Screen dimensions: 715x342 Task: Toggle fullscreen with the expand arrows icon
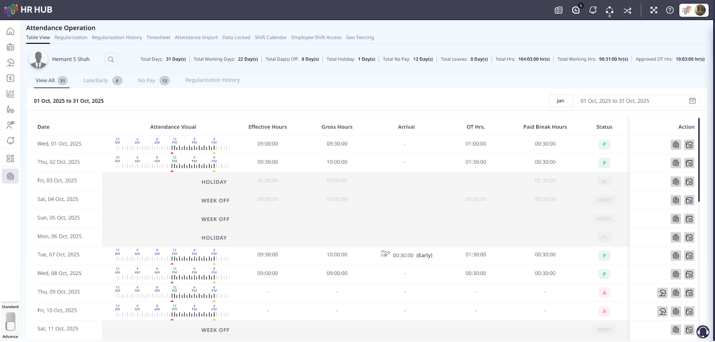(654, 10)
